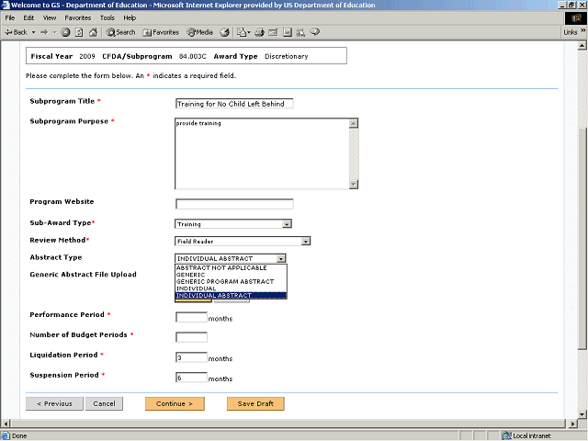Image resolution: width=588 pixels, height=441 pixels.
Task: Click the page vertical scrollbar down arrow
Action: 582,414
